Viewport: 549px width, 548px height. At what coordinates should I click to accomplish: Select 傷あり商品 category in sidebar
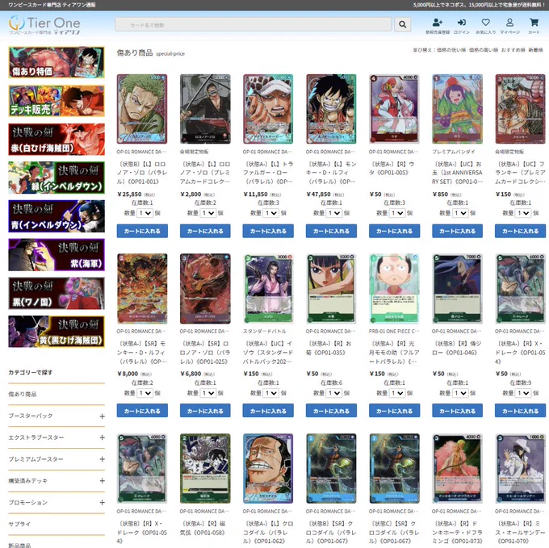(23, 394)
